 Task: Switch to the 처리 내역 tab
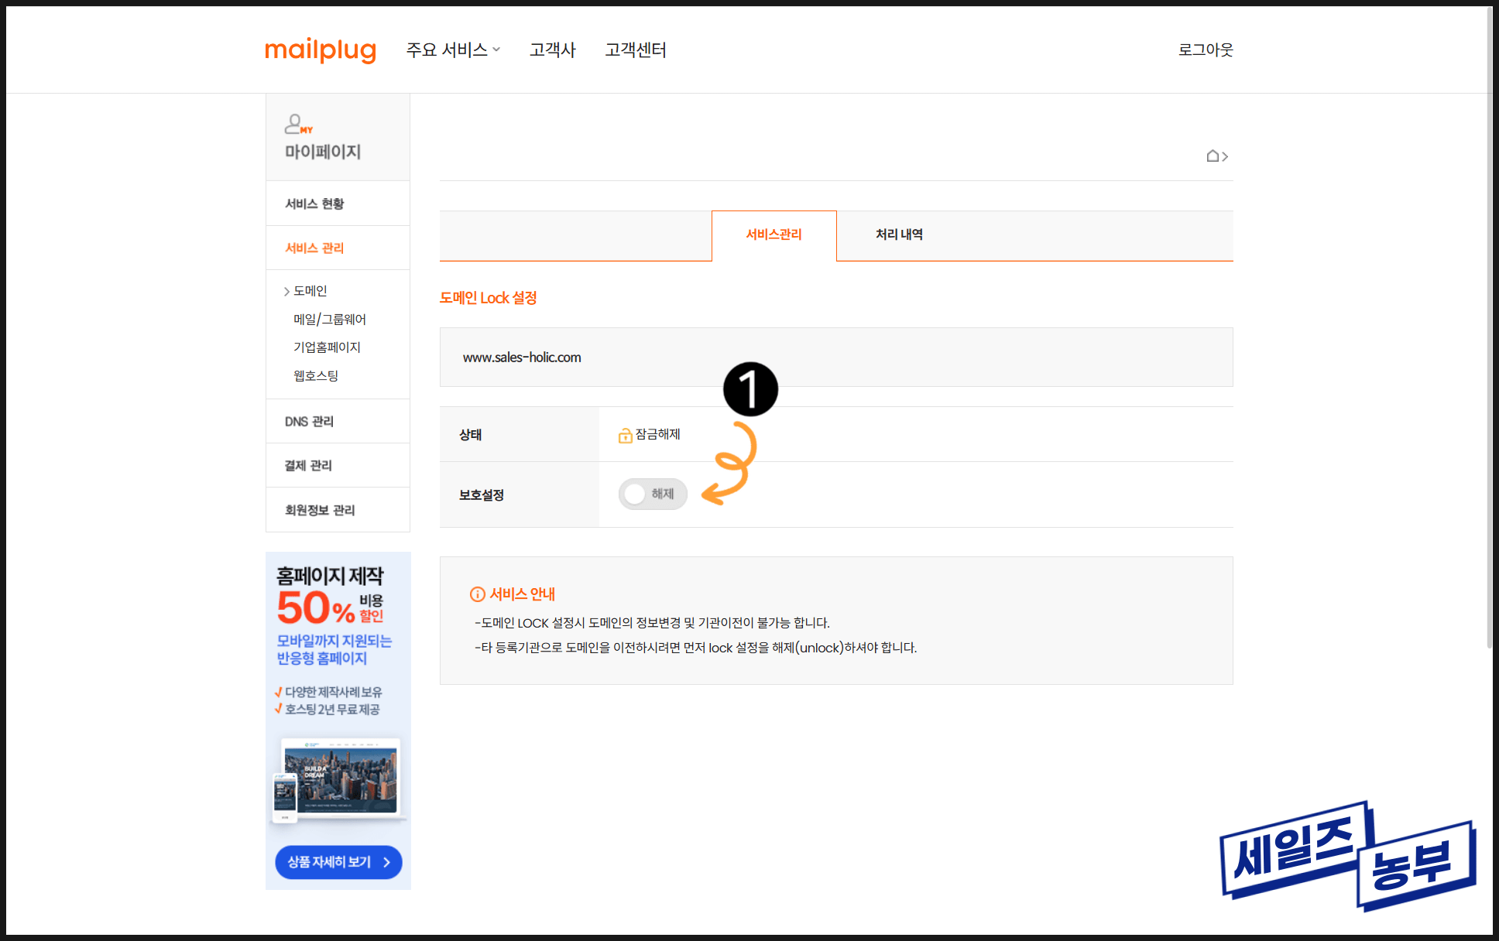pos(898,234)
